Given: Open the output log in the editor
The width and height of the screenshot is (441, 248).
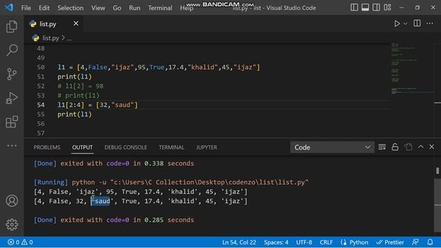Looking at the screenshot, I should pyautogui.click(x=408, y=147).
